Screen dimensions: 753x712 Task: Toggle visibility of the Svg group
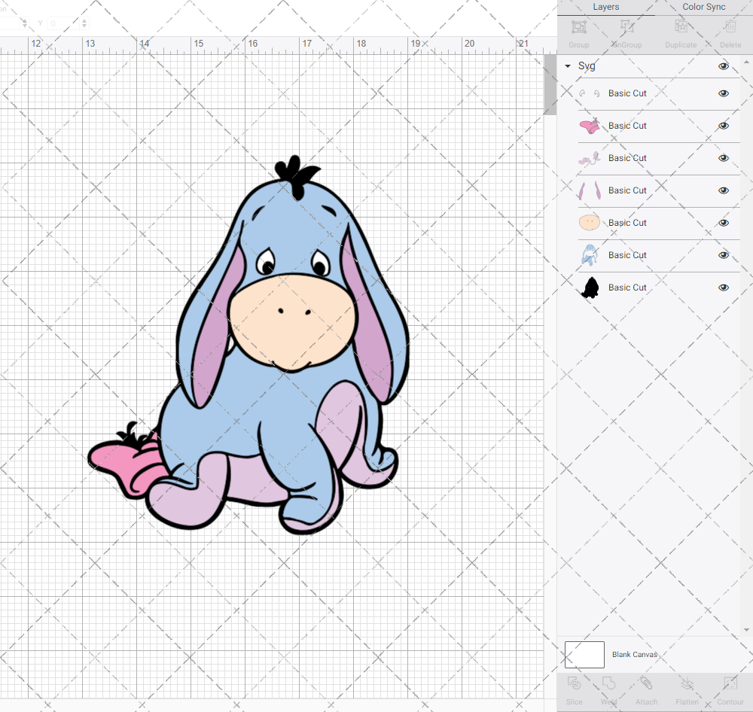(x=723, y=66)
